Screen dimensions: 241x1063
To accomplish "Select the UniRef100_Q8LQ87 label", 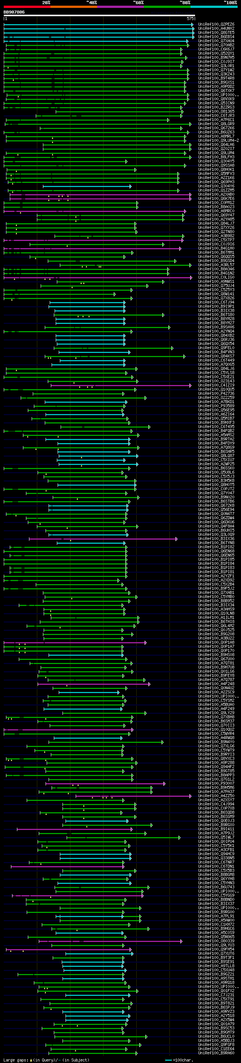I will coord(216,456).
